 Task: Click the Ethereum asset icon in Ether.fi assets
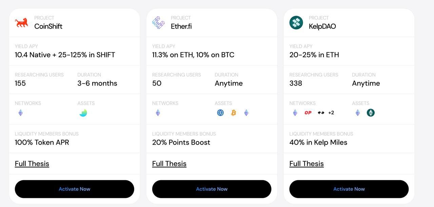[x=246, y=113]
